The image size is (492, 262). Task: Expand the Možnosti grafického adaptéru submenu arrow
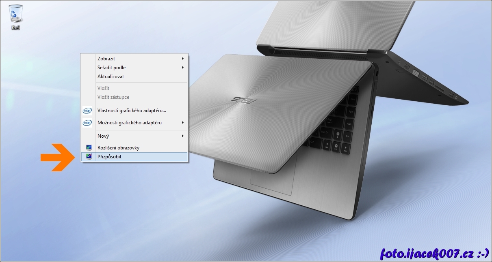pyautogui.click(x=183, y=123)
